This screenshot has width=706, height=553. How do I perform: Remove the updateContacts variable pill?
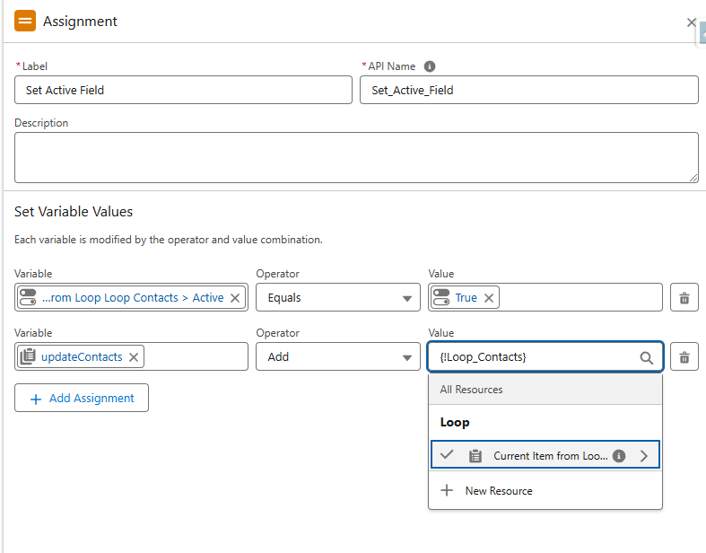(x=133, y=356)
